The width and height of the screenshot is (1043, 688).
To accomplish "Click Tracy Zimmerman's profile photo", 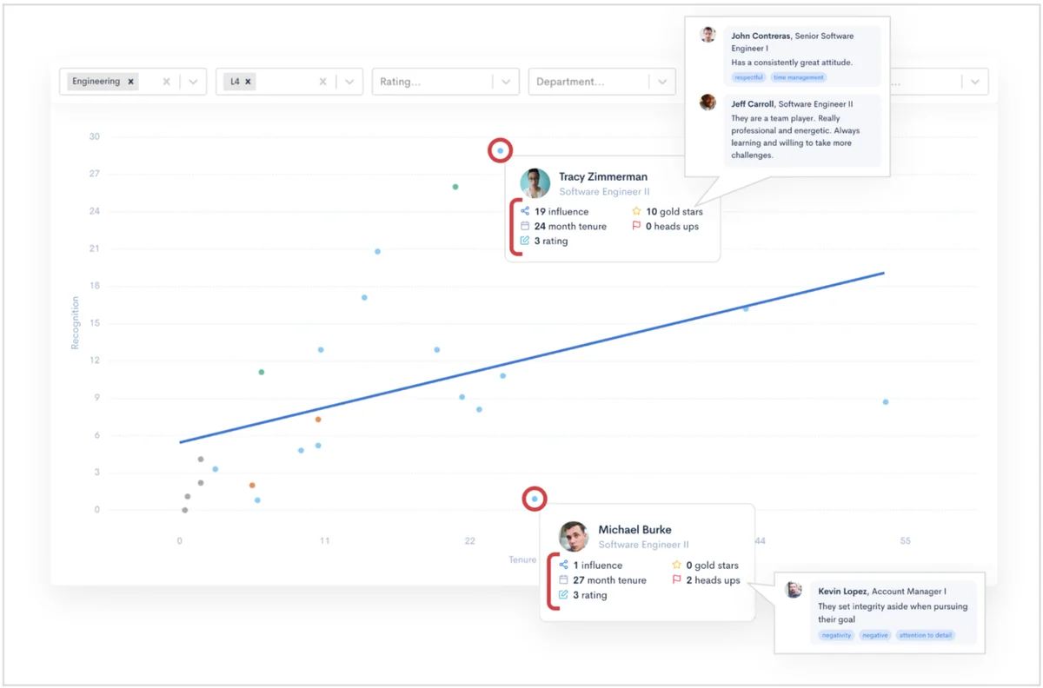I will click(535, 183).
